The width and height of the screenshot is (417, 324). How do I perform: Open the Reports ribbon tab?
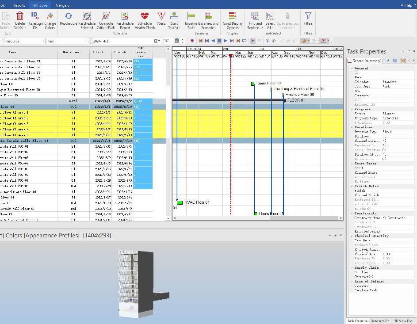19,5
